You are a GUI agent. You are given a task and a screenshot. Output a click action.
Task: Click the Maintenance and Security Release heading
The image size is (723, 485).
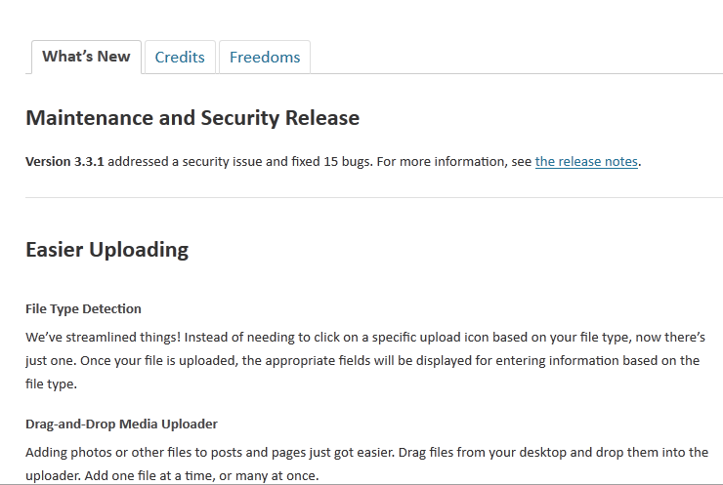coord(192,118)
